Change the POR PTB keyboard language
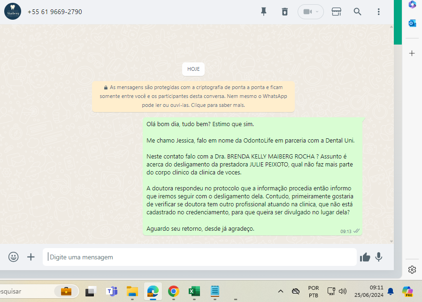 point(313,292)
